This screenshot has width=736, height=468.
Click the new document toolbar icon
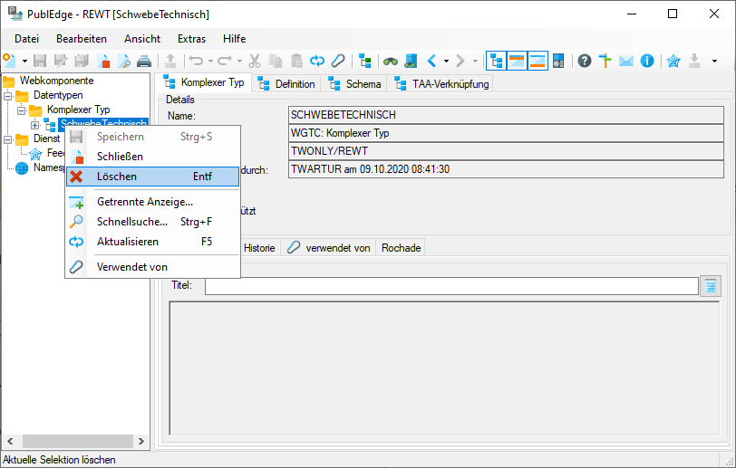click(9, 61)
